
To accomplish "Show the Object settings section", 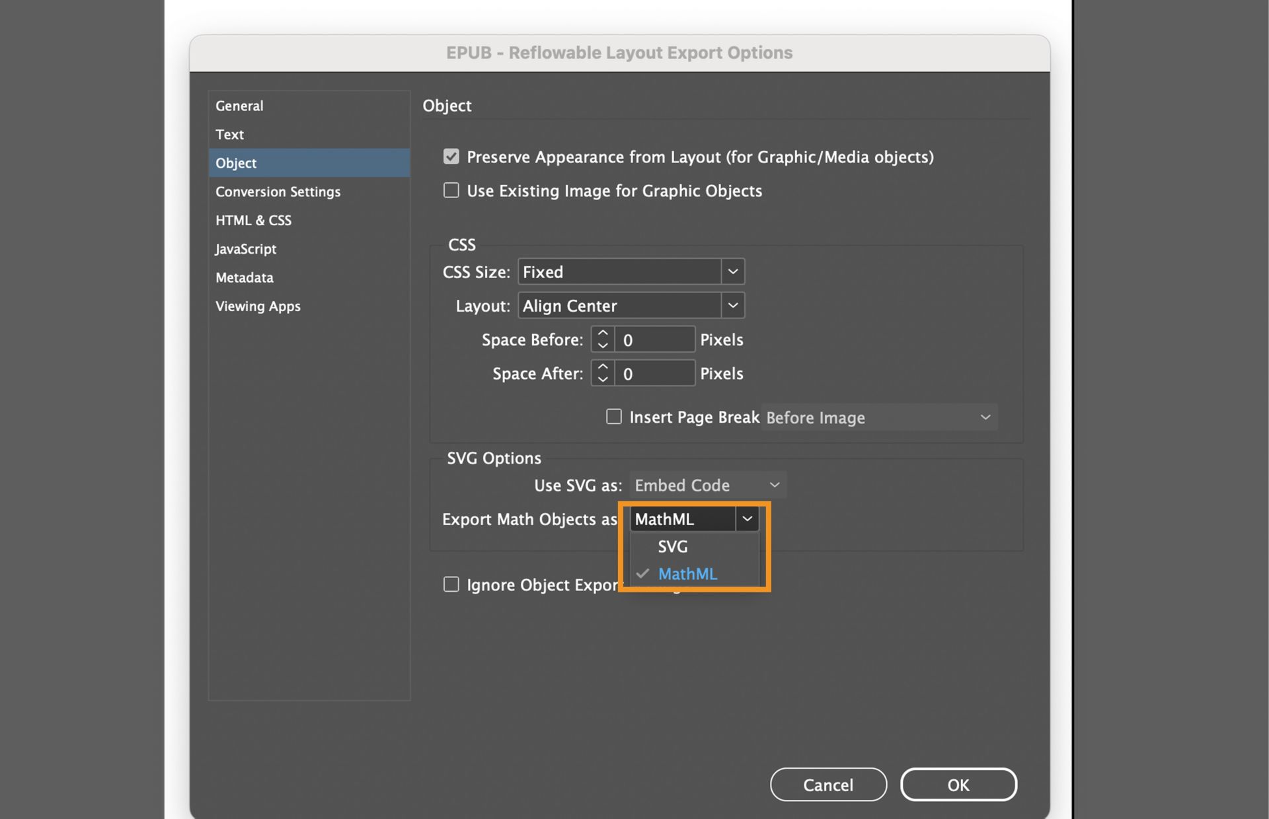I will pyautogui.click(x=235, y=163).
